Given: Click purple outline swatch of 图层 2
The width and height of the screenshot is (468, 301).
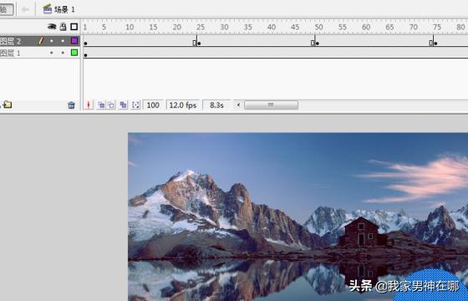Looking at the screenshot, I should [74, 41].
